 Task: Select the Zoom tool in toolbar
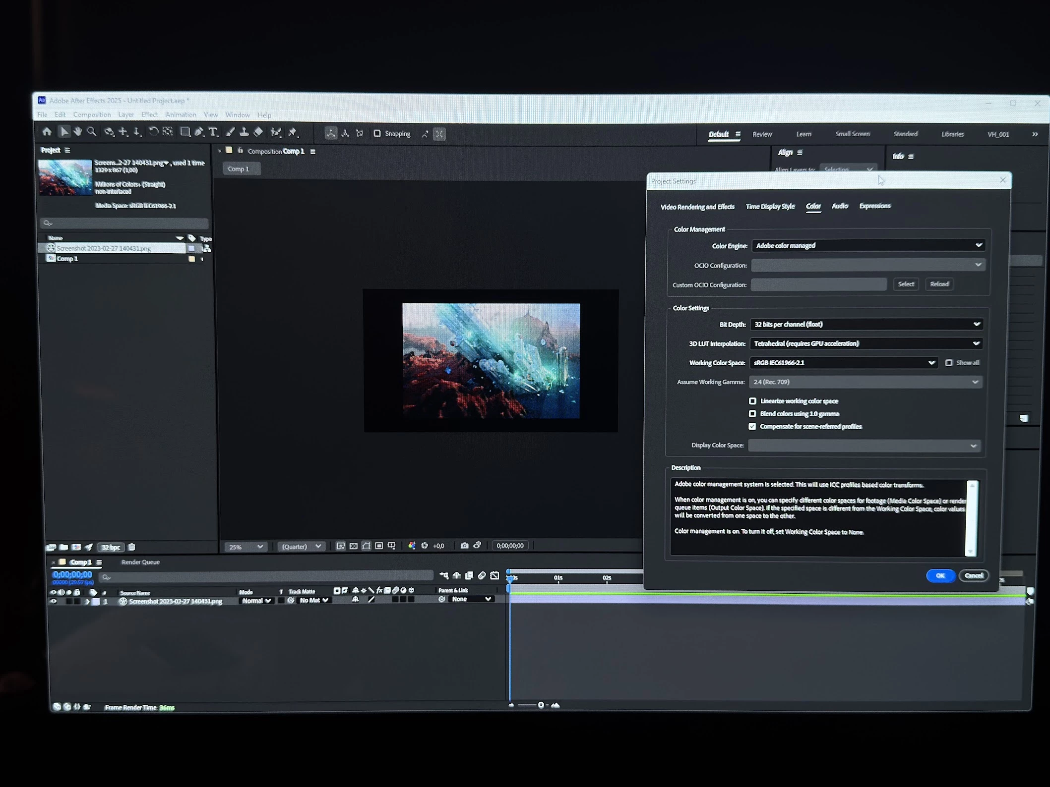click(x=92, y=132)
